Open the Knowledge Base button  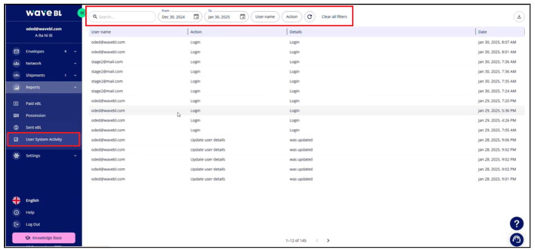(44, 238)
